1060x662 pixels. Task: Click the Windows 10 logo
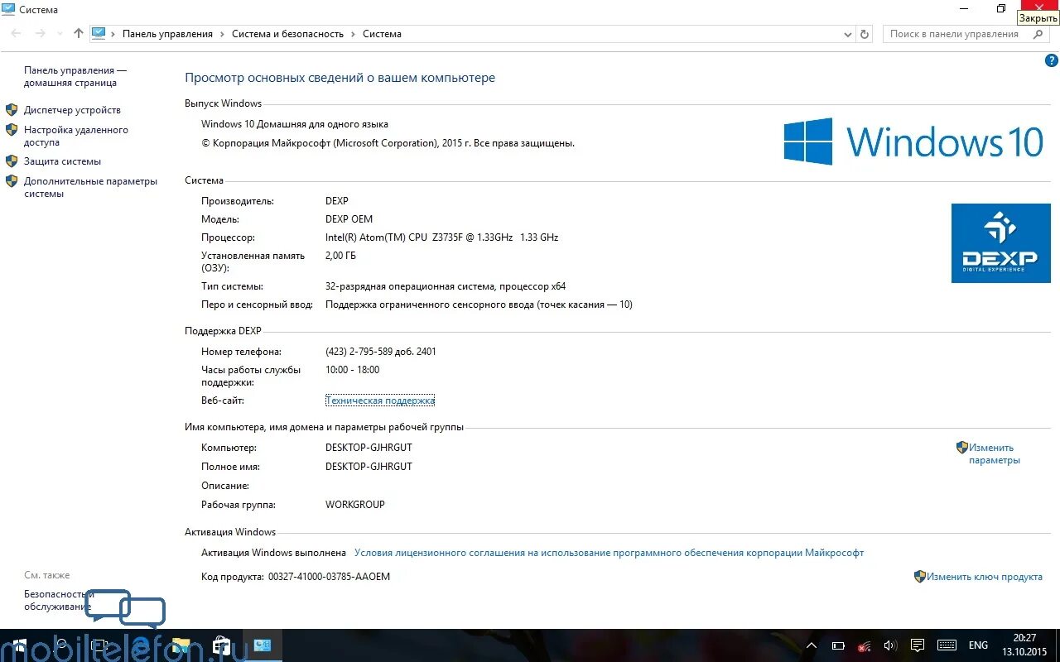[x=913, y=141]
